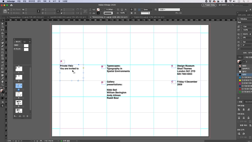Toggle screen mode button at toolbar bottom
Screen dimensions: 252x142
2,106
